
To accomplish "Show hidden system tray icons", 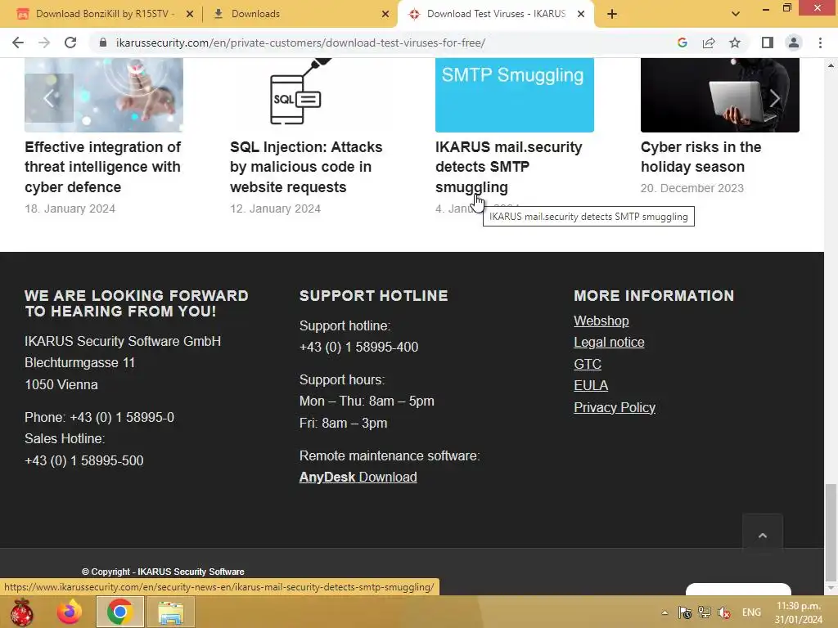I will 665,612.
